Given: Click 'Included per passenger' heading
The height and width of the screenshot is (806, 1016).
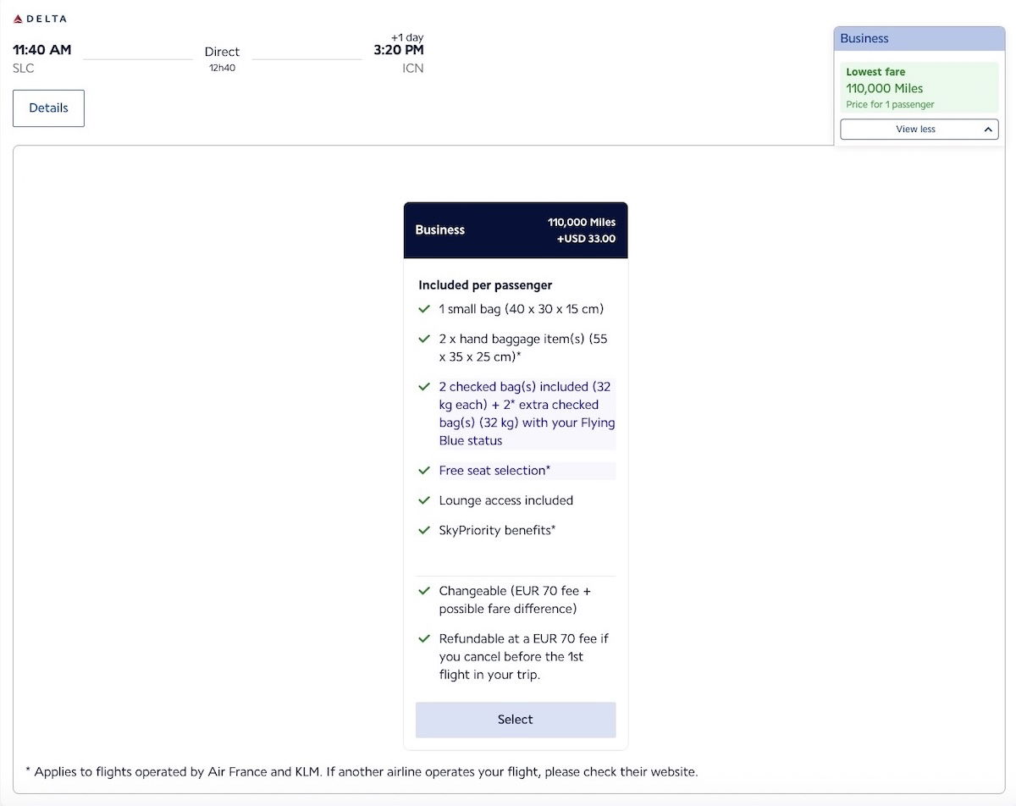Looking at the screenshot, I should pyautogui.click(x=485, y=285).
